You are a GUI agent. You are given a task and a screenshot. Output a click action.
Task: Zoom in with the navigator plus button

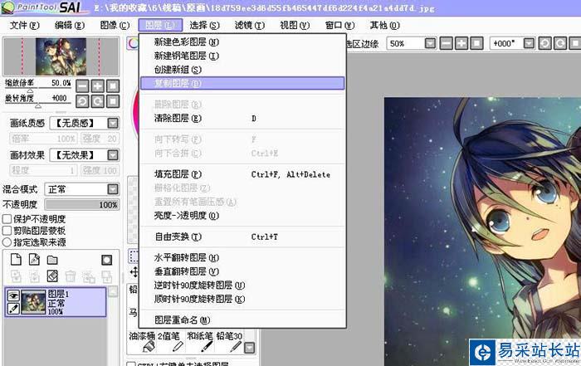97,86
